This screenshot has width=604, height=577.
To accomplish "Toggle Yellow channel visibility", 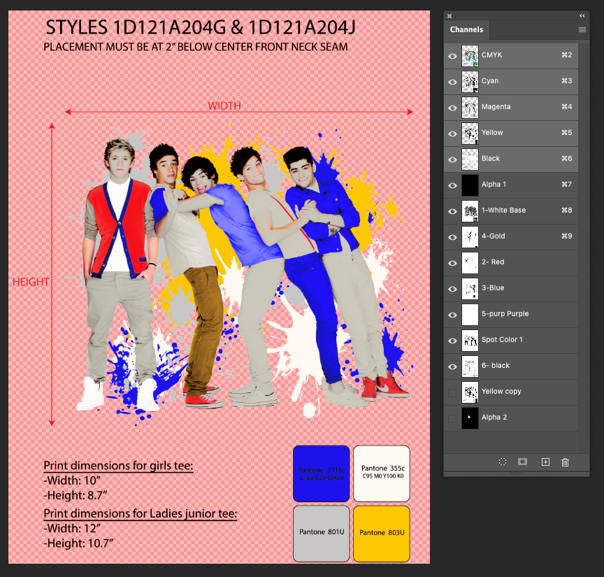I will coord(452,134).
